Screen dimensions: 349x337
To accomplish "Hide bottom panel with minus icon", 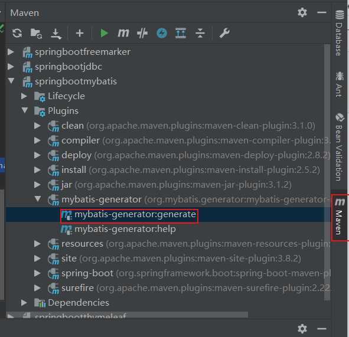I will tap(322, 329).
